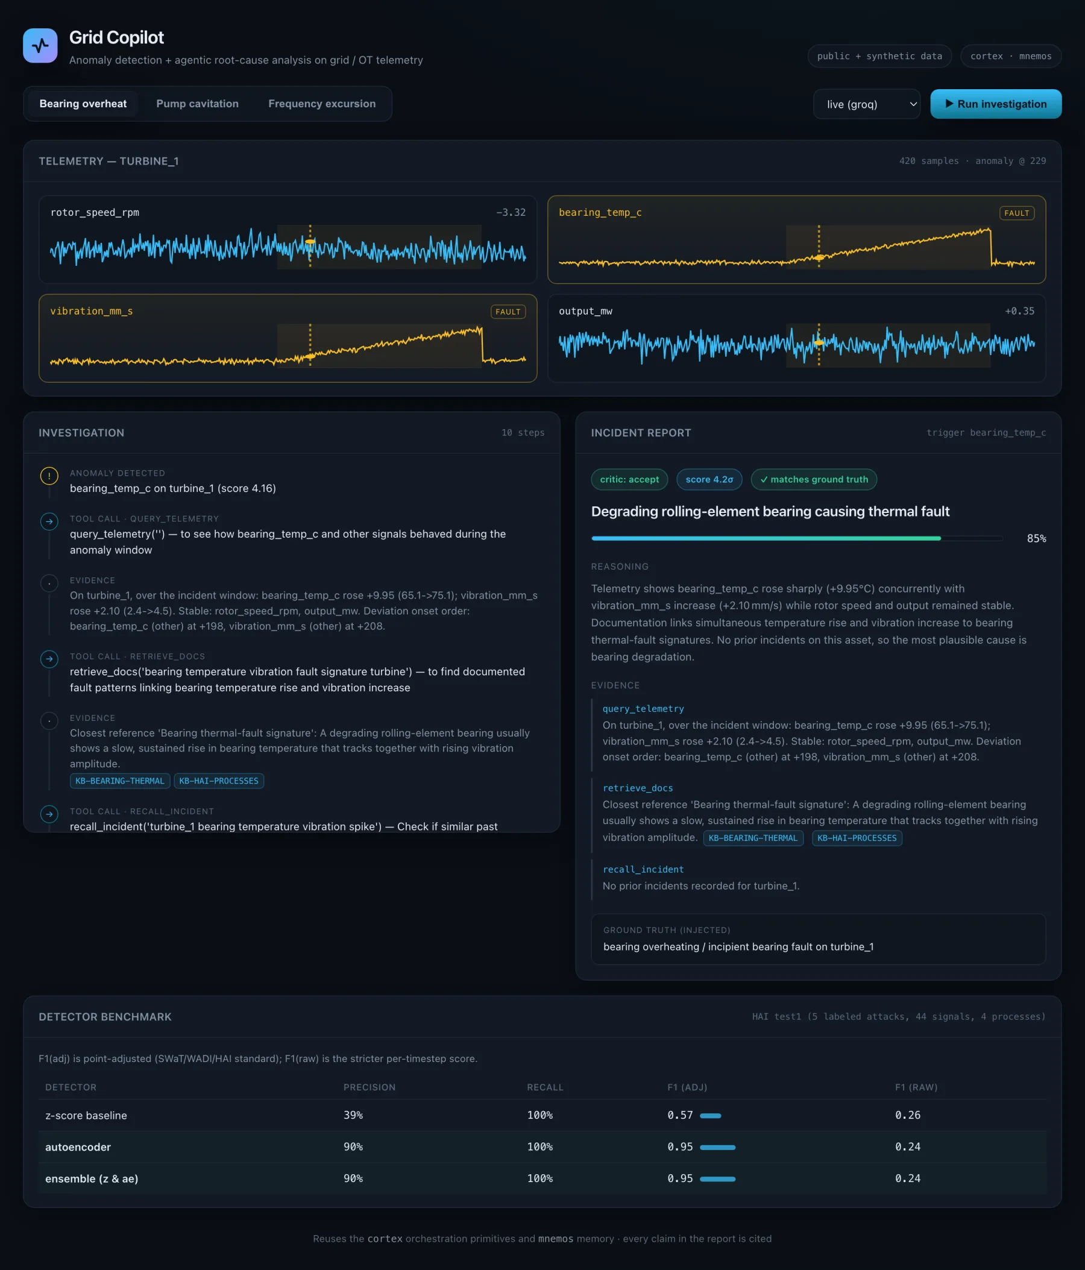
Task: Click the FAULT badge on bearing_temp_c chart
Action: [1016, 213]
